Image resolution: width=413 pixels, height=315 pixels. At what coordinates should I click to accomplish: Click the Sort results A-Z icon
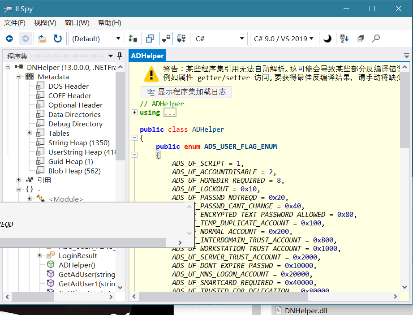(x=344, y=39)
